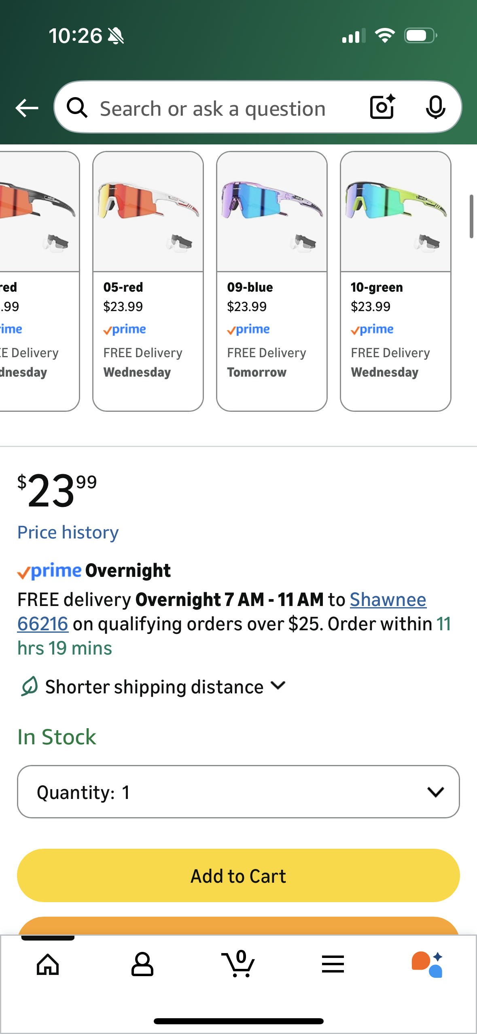Viewport: 477px width, 1034px height.
Task: Open the shopping cart icon
Action: 238,964
